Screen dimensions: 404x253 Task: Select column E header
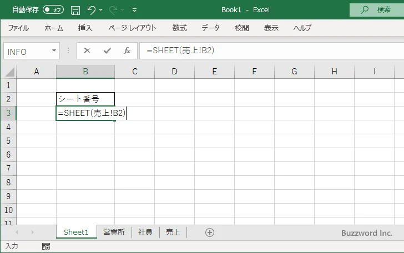pos(214,72)
